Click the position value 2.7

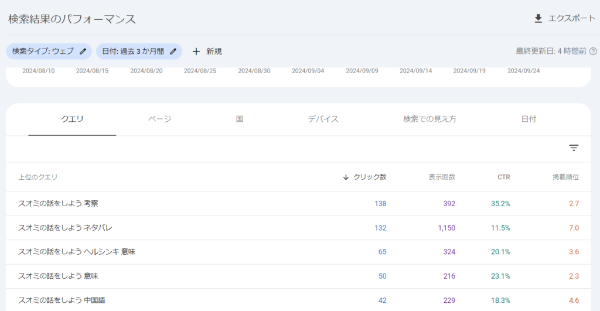click(x=574, y=203)
